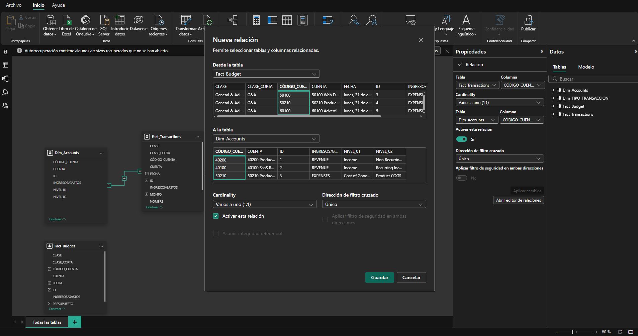Click the new table ribbon icon
The image size is (638, 336).
[x=287, y=20]
